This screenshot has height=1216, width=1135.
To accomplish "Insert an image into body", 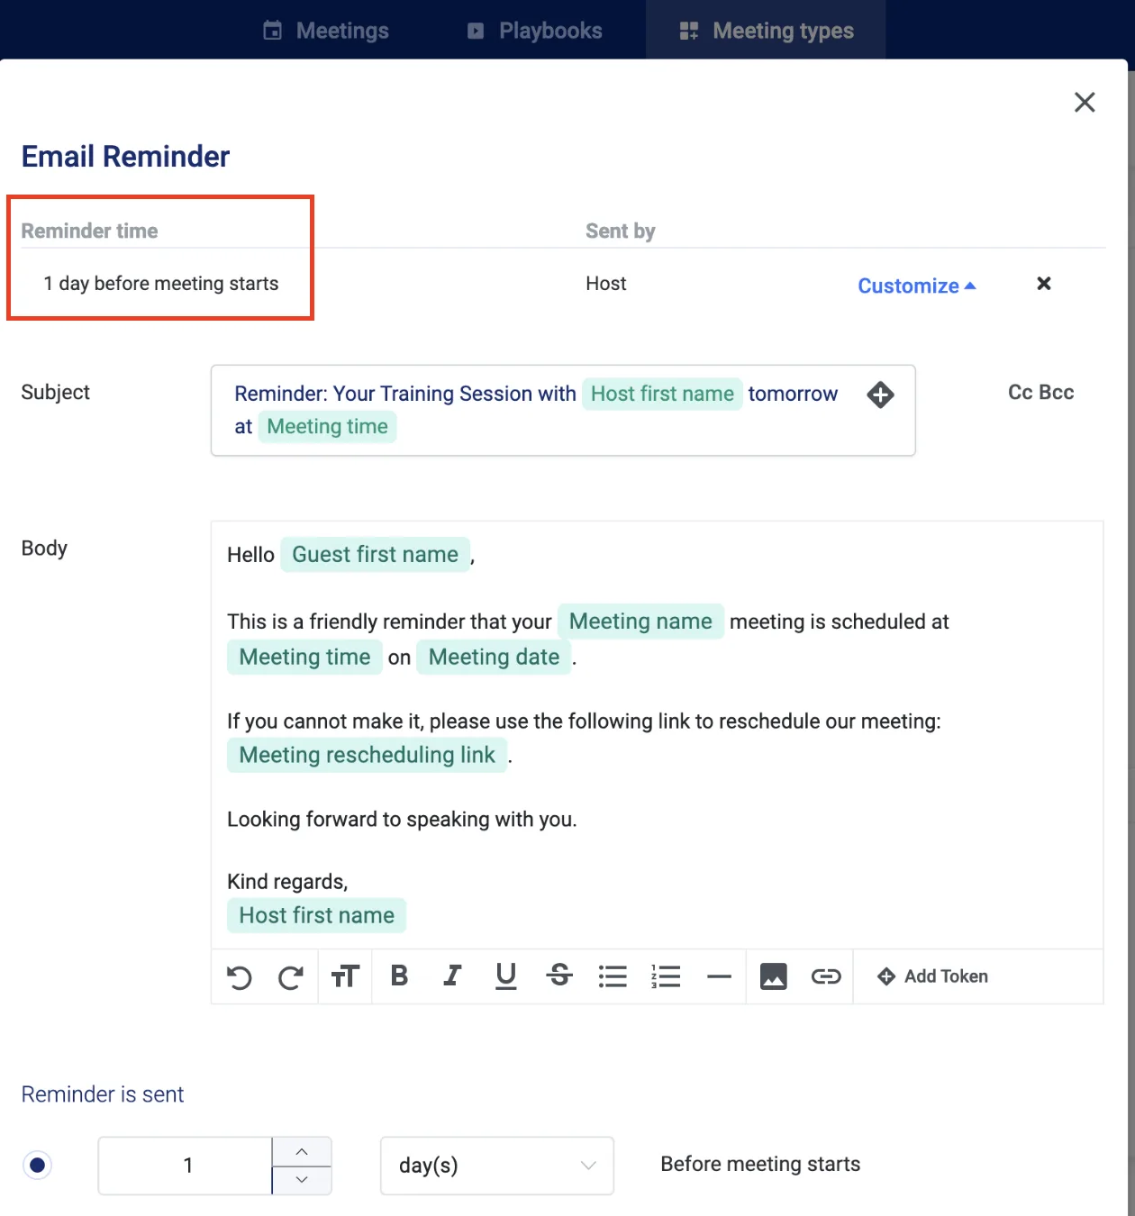I will 774,976.
